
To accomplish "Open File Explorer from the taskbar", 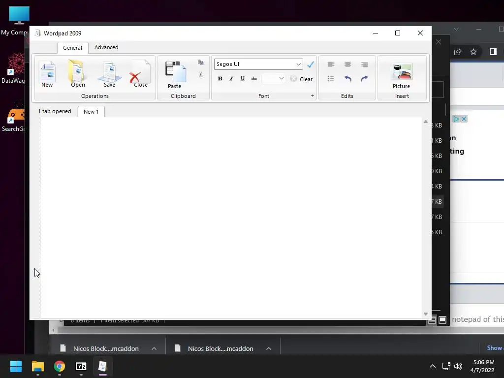I will pyautogui.click(x=37, y=366).
